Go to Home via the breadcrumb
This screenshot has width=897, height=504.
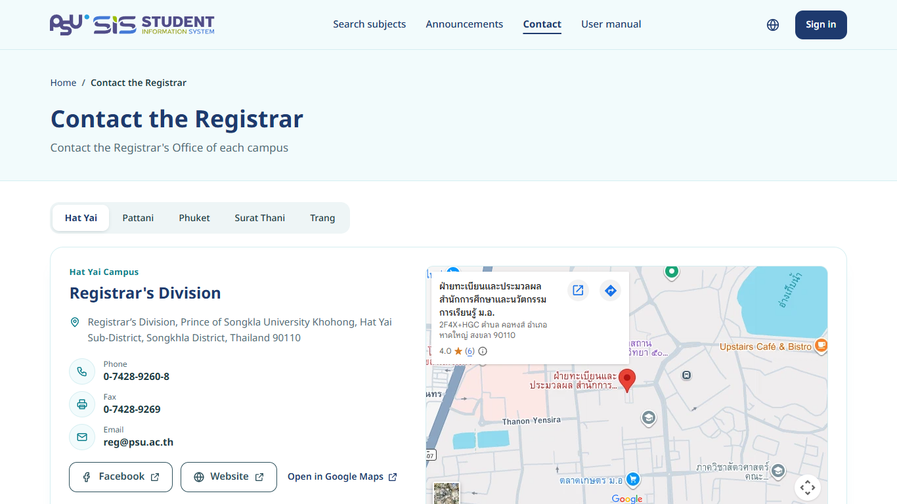coord(63,83)
